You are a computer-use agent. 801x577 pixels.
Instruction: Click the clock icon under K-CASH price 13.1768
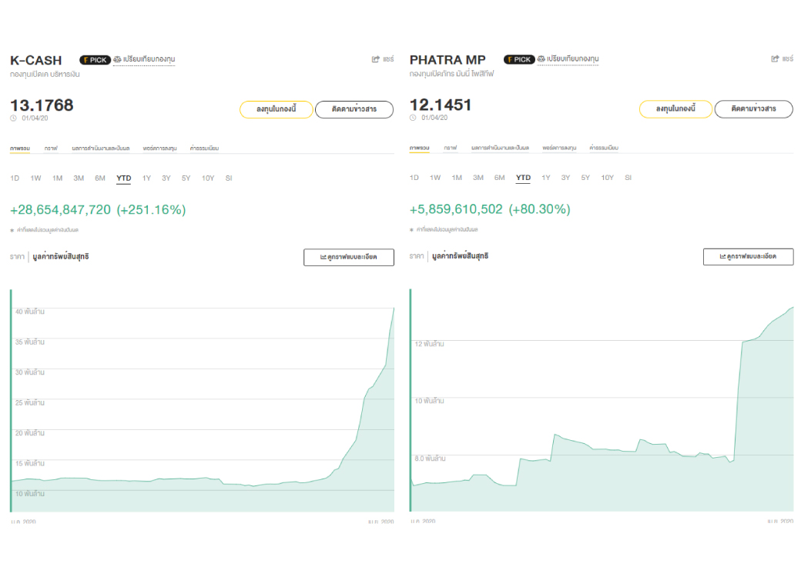click(x=13, y=118)
